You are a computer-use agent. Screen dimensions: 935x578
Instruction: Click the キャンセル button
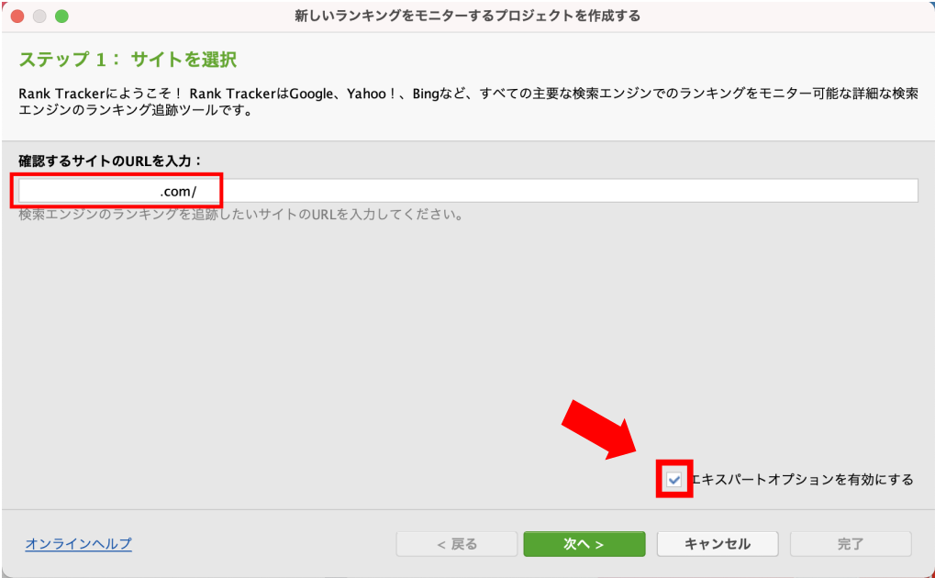[x=718, y=544]
